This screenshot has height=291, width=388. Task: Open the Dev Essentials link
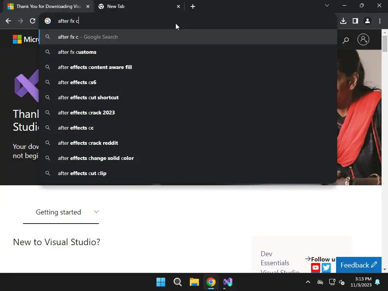click(275, 258)
